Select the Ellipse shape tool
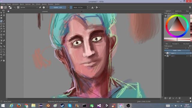Screen dimensions: 192x108 coord(4,24)
